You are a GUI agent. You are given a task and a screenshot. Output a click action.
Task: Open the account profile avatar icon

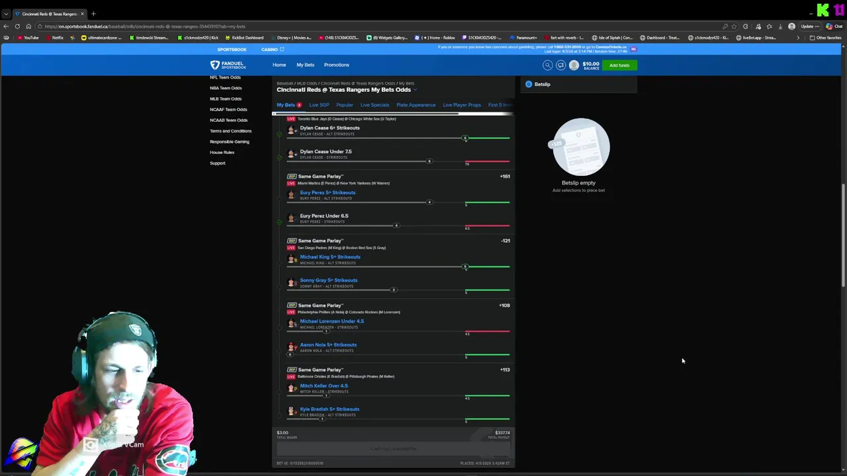pyautogui.click(x=574, y=65)
